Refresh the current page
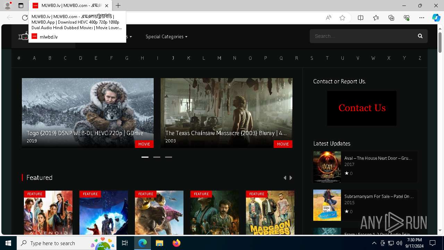 (25, 18)
